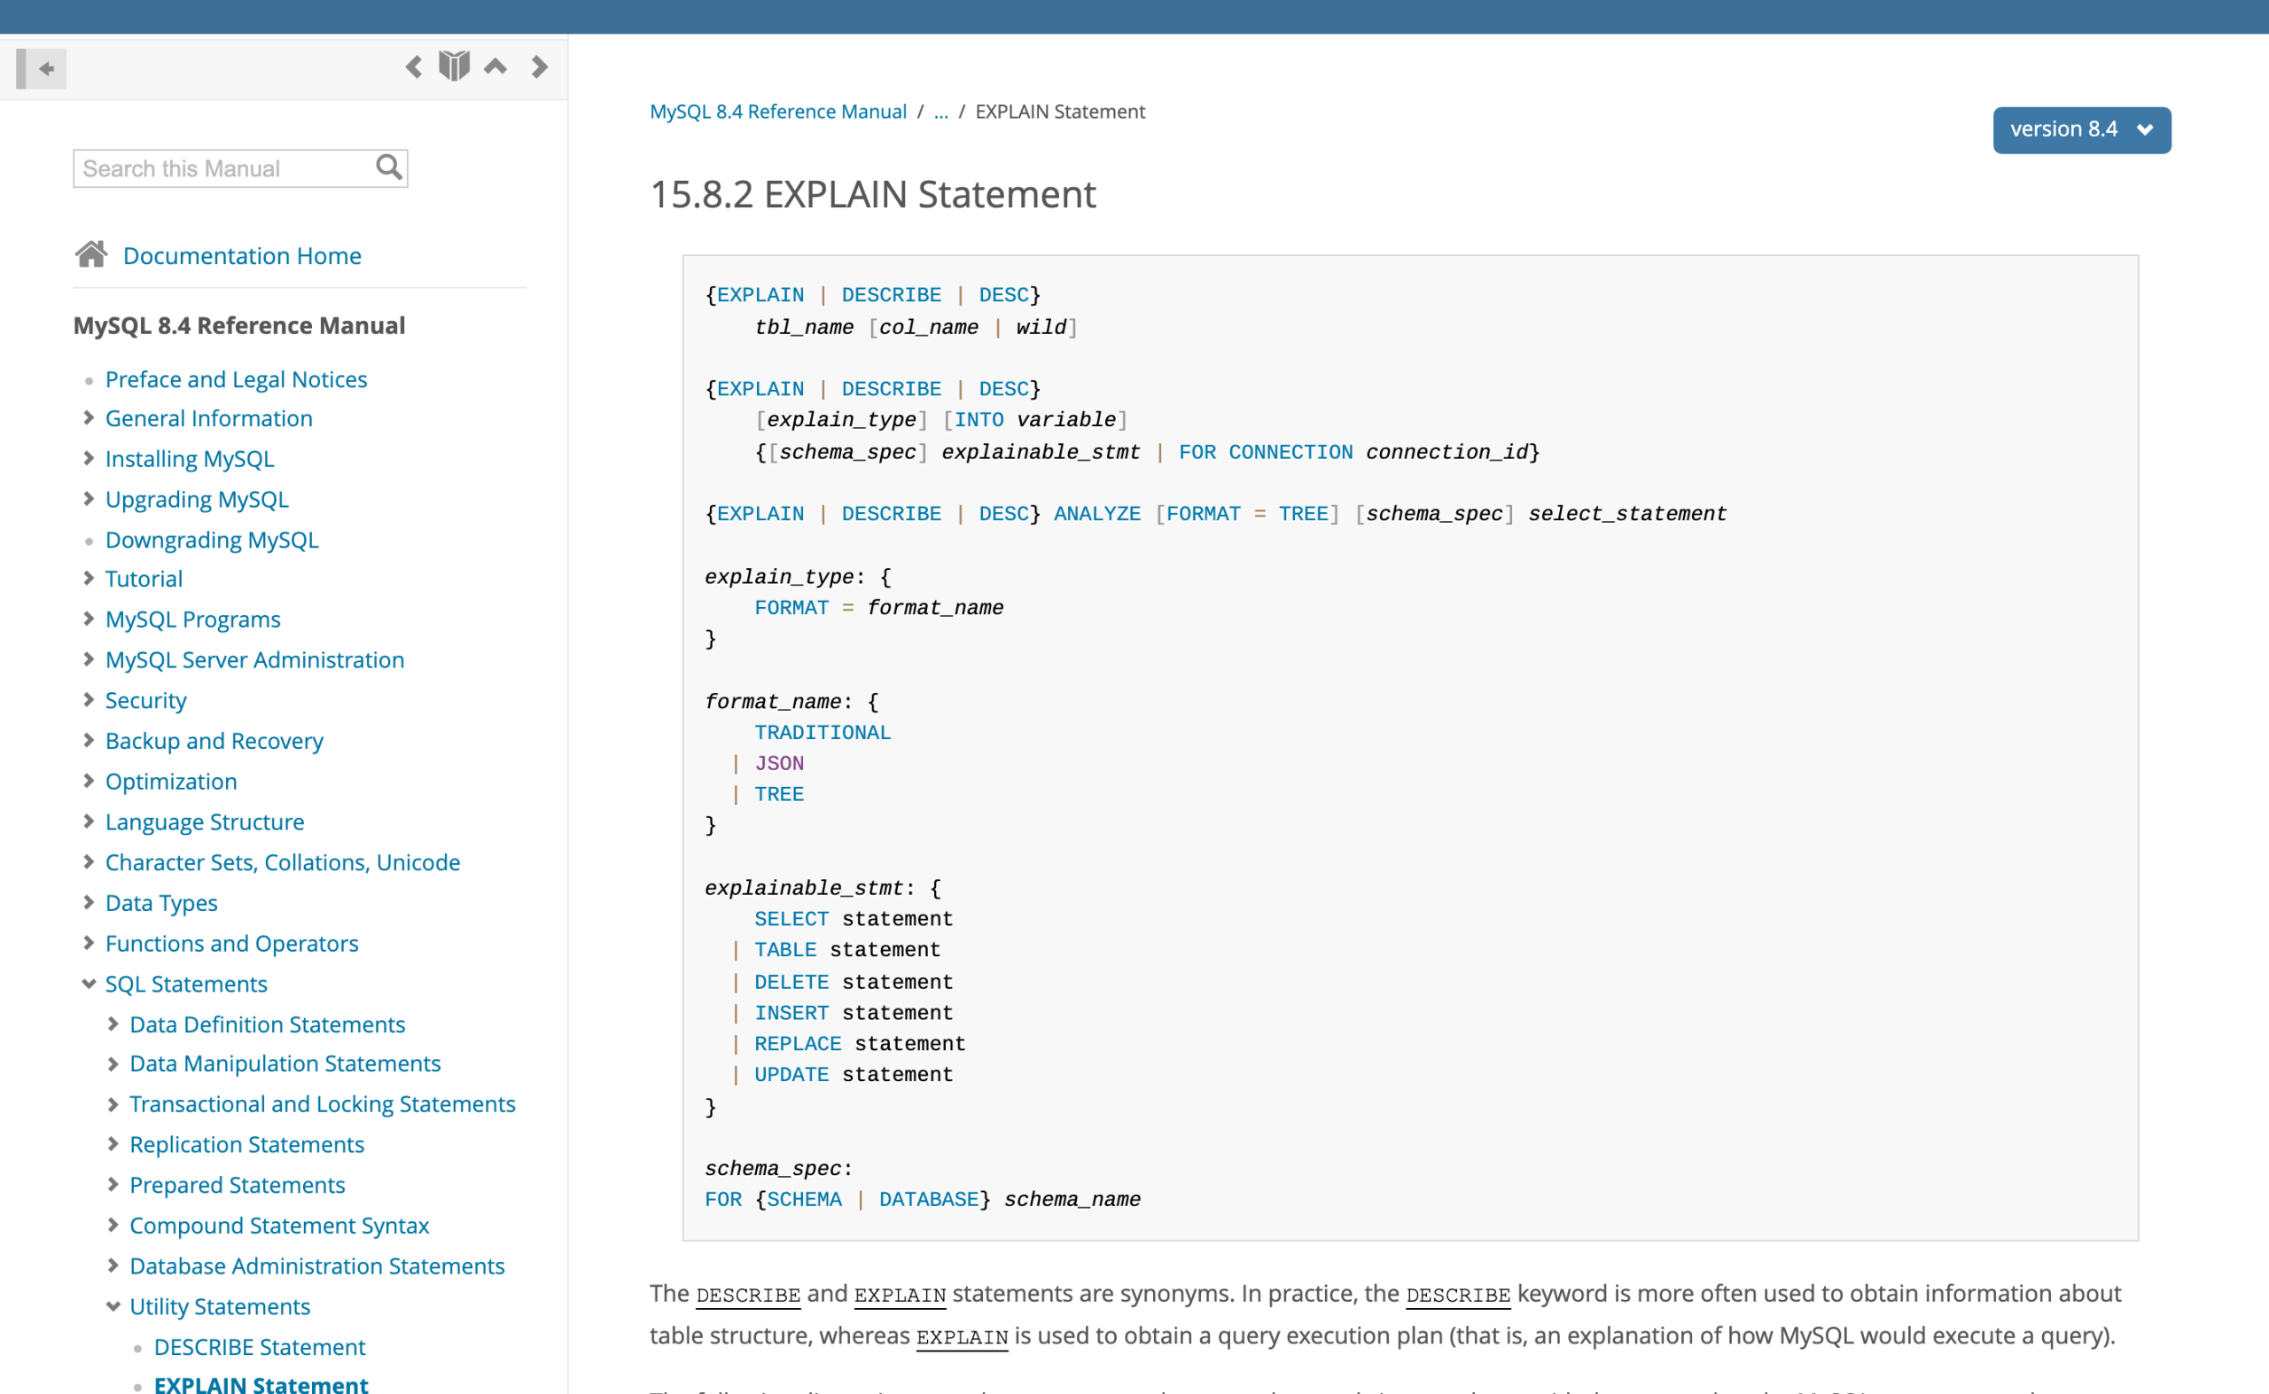Screen dimensions: 2269x1394
Task: Click the home icon beside Documentation Home
Action: click(91, 253)
